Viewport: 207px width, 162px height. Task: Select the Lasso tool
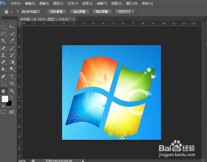pos(3,34)
